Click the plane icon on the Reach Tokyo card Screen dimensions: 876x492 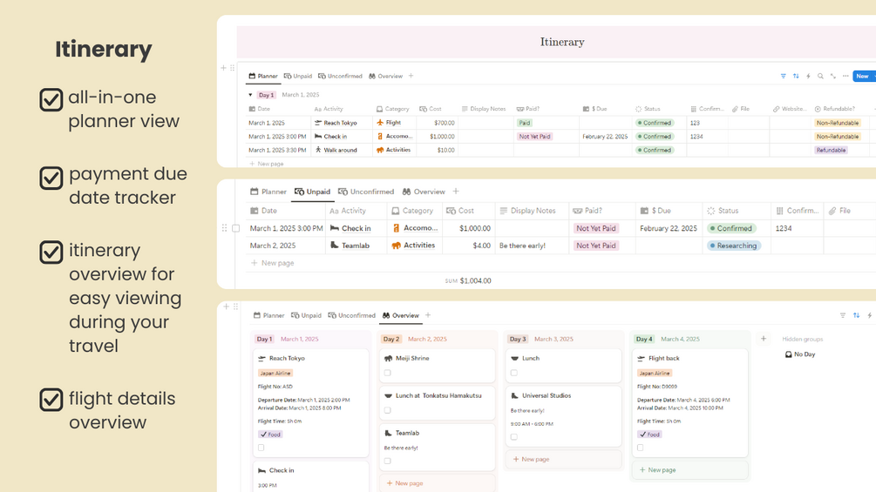click(261, 358)
